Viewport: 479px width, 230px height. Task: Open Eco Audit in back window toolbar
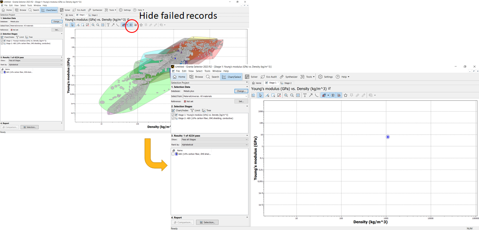click(x=78, y=10)
